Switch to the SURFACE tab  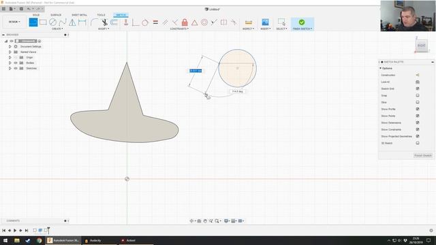coord(56,15)
